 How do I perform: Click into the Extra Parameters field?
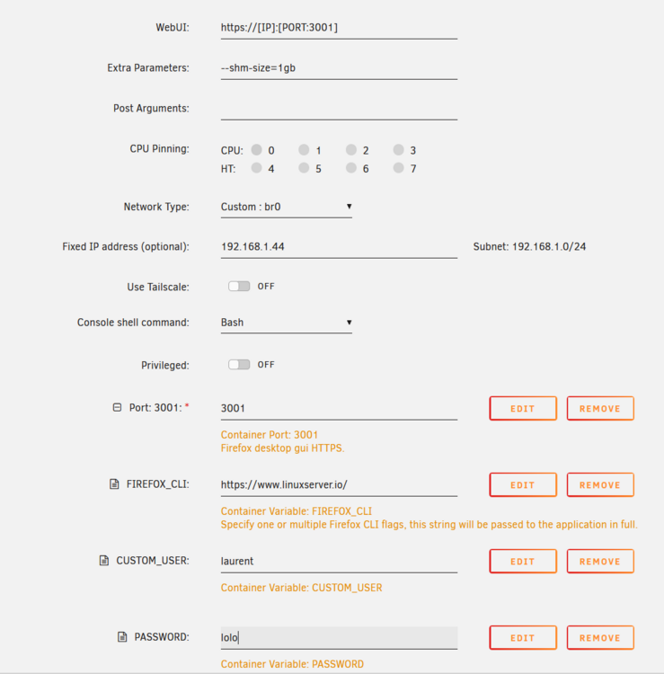[x=339, y=68]
